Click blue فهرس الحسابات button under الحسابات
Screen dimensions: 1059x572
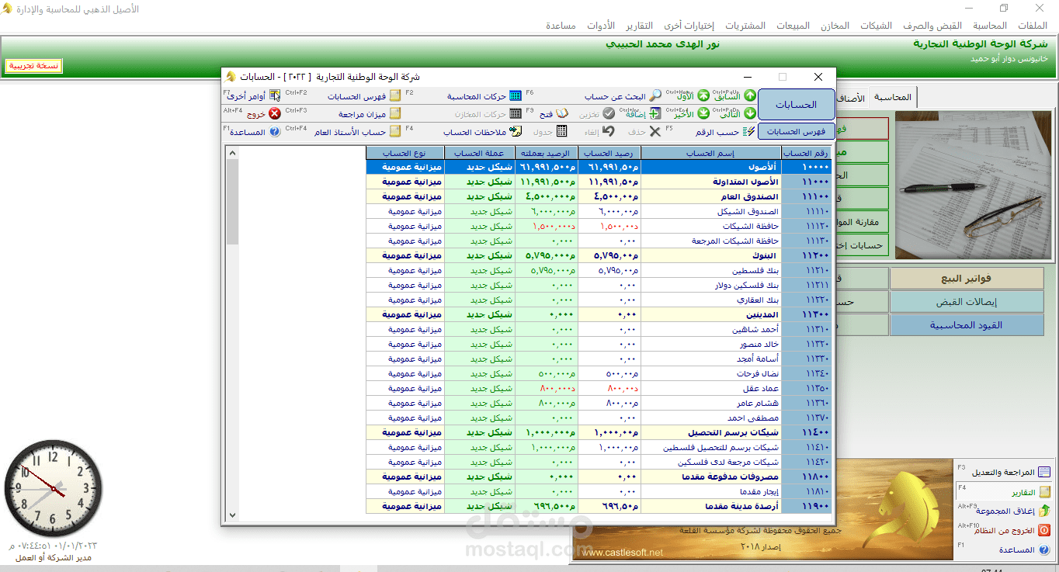point(797,131)
